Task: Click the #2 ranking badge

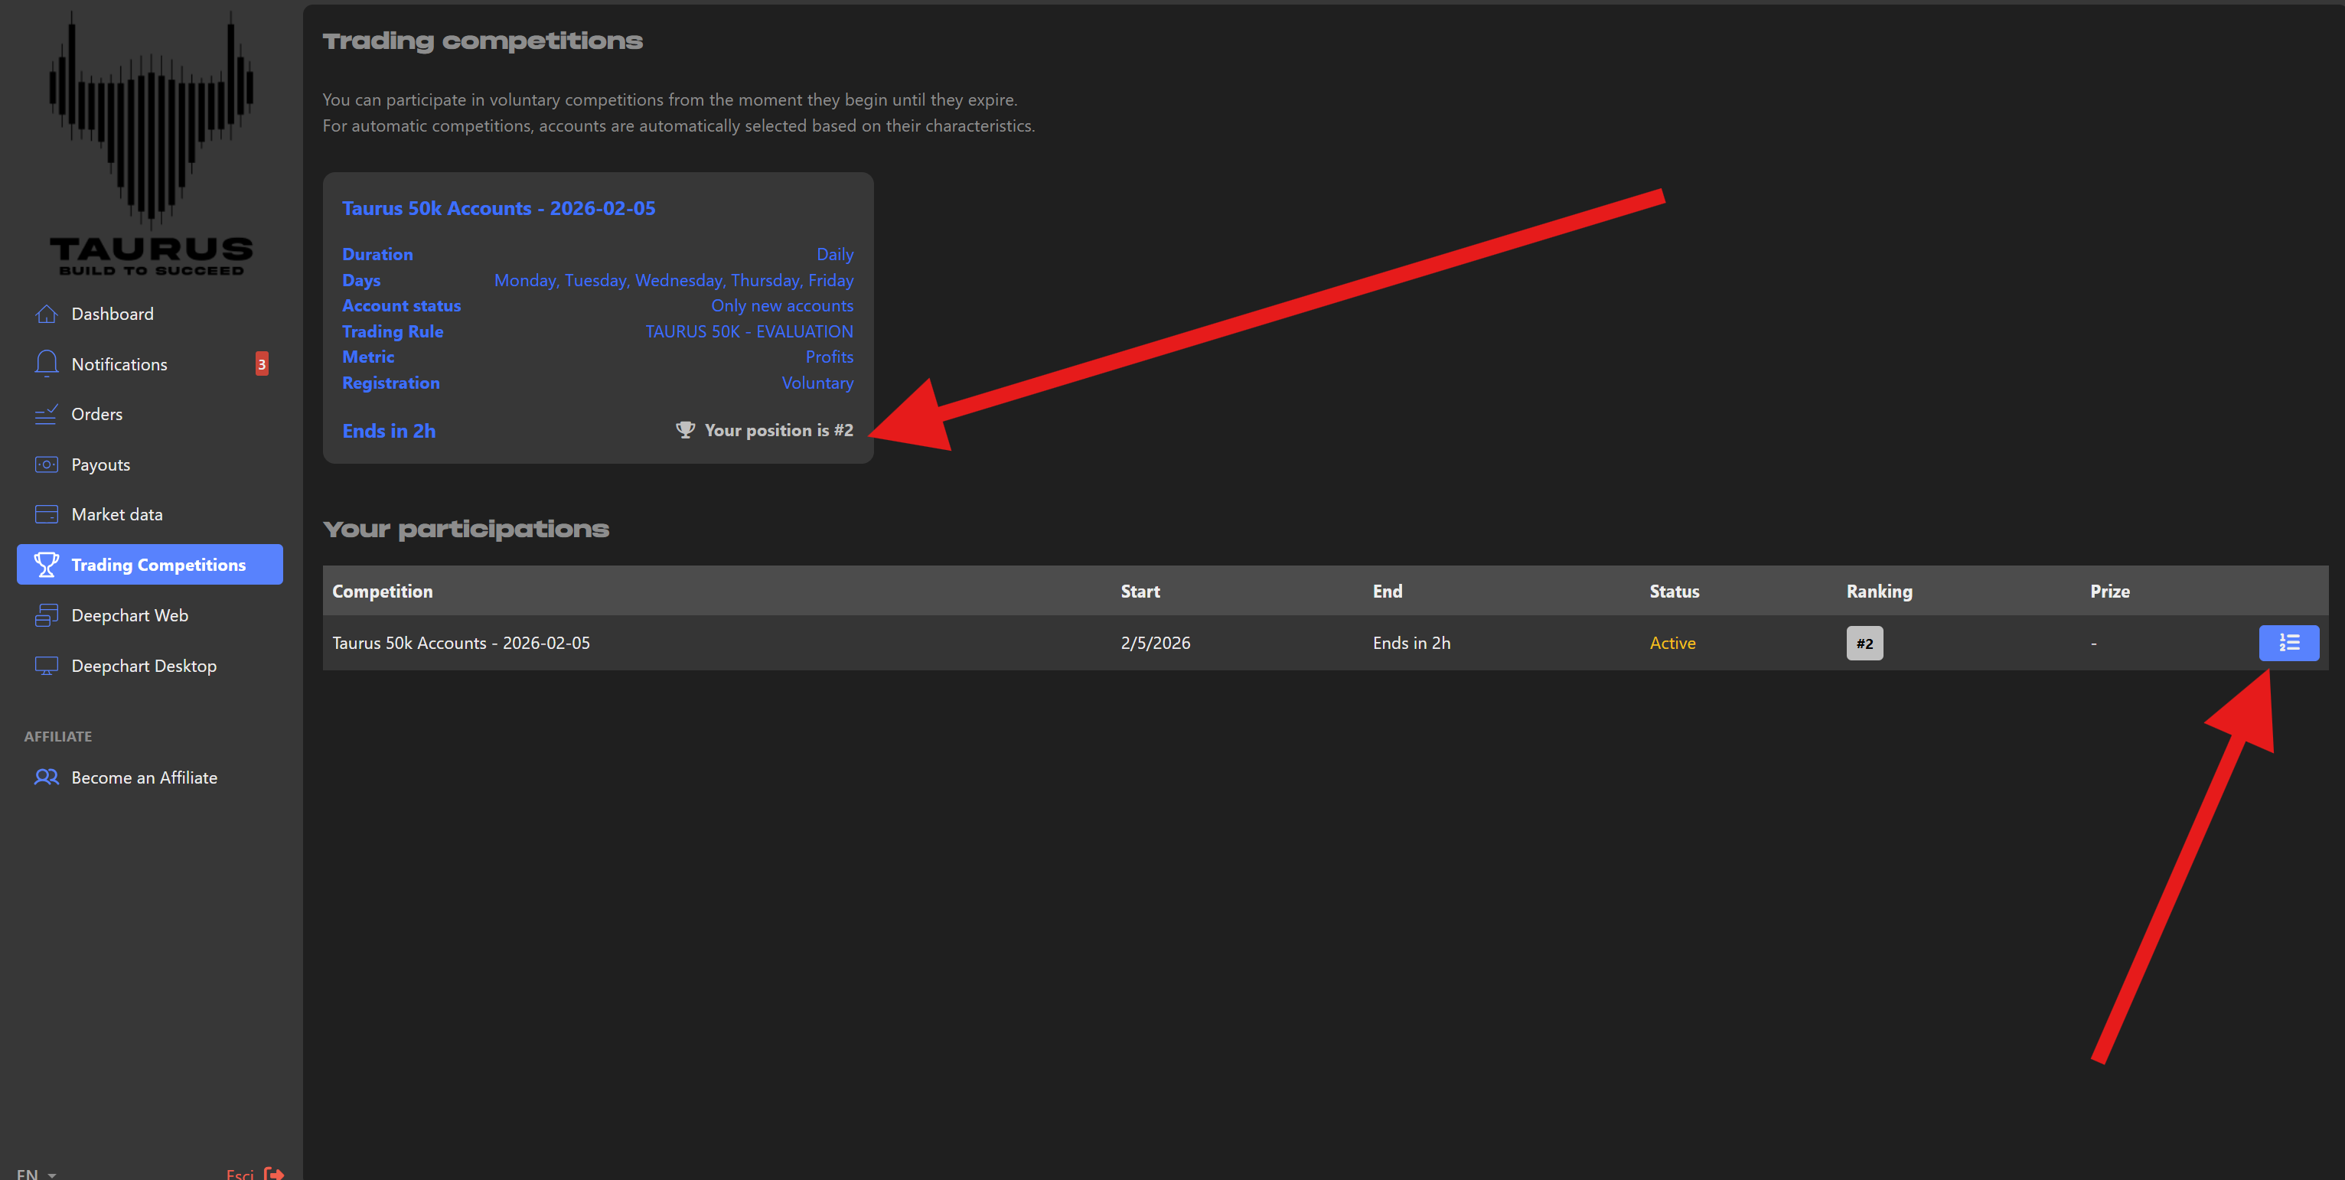Action: pos(1864,644)
